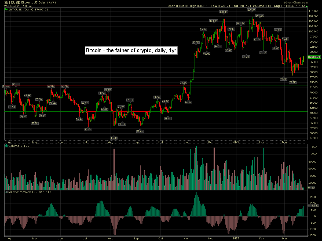Click the MACD histogram value tag 818.312
322x241 pixels.
[313, 205]
